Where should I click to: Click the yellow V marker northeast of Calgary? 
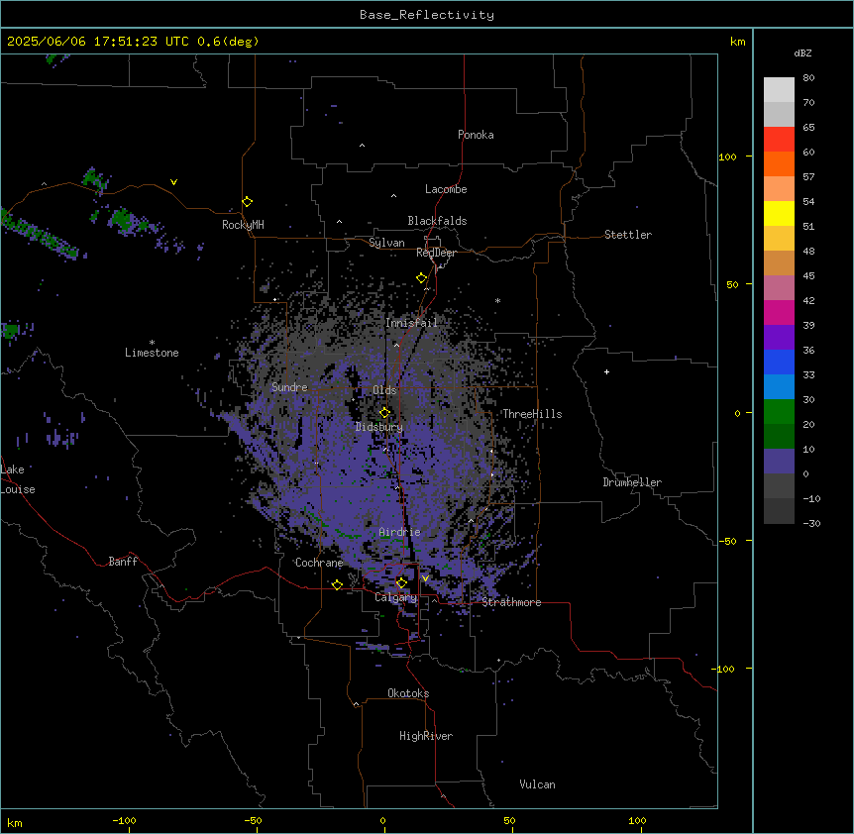click(x=425, y=578)
